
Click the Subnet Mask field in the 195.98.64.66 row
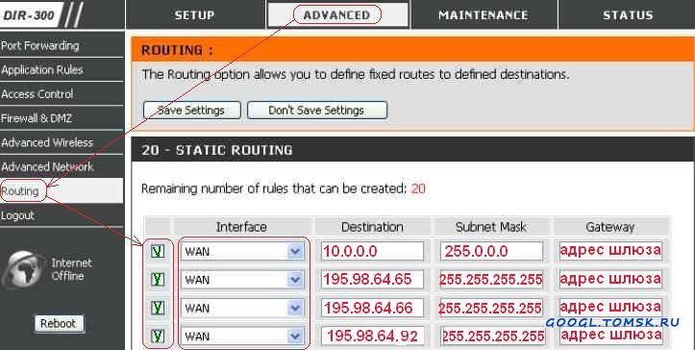(491, 308)
